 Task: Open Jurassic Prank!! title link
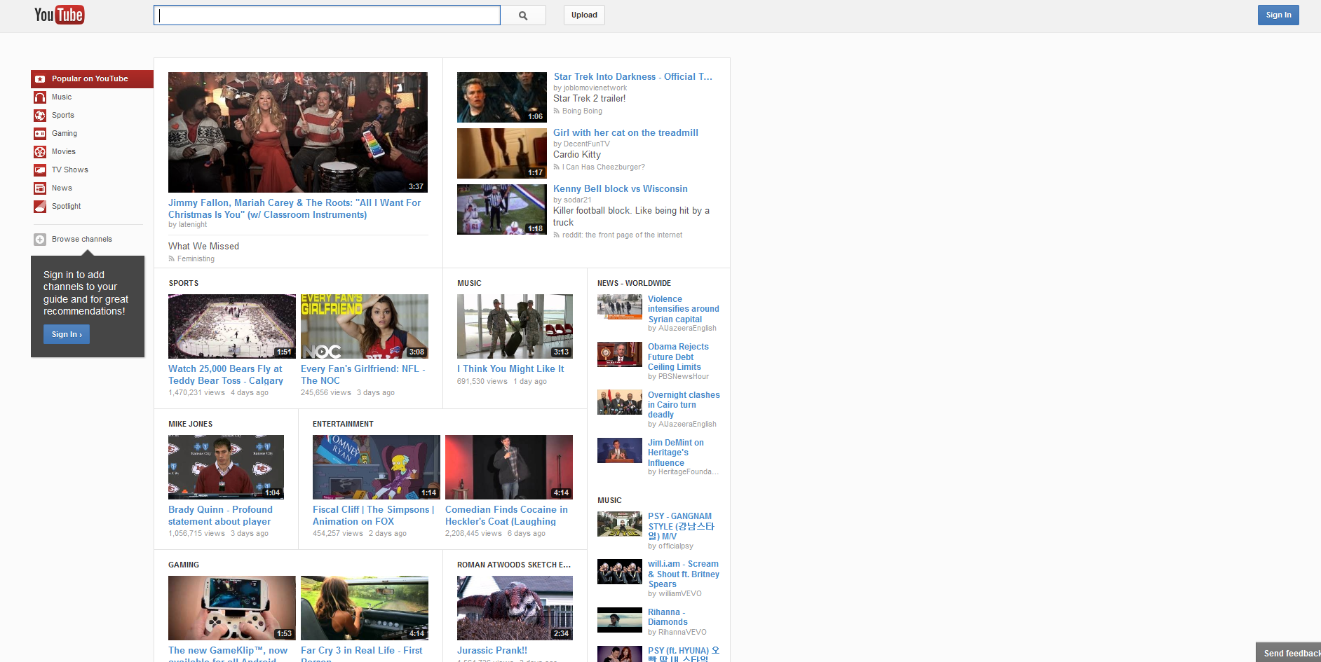pyautogui.click(x=492, y=651)
